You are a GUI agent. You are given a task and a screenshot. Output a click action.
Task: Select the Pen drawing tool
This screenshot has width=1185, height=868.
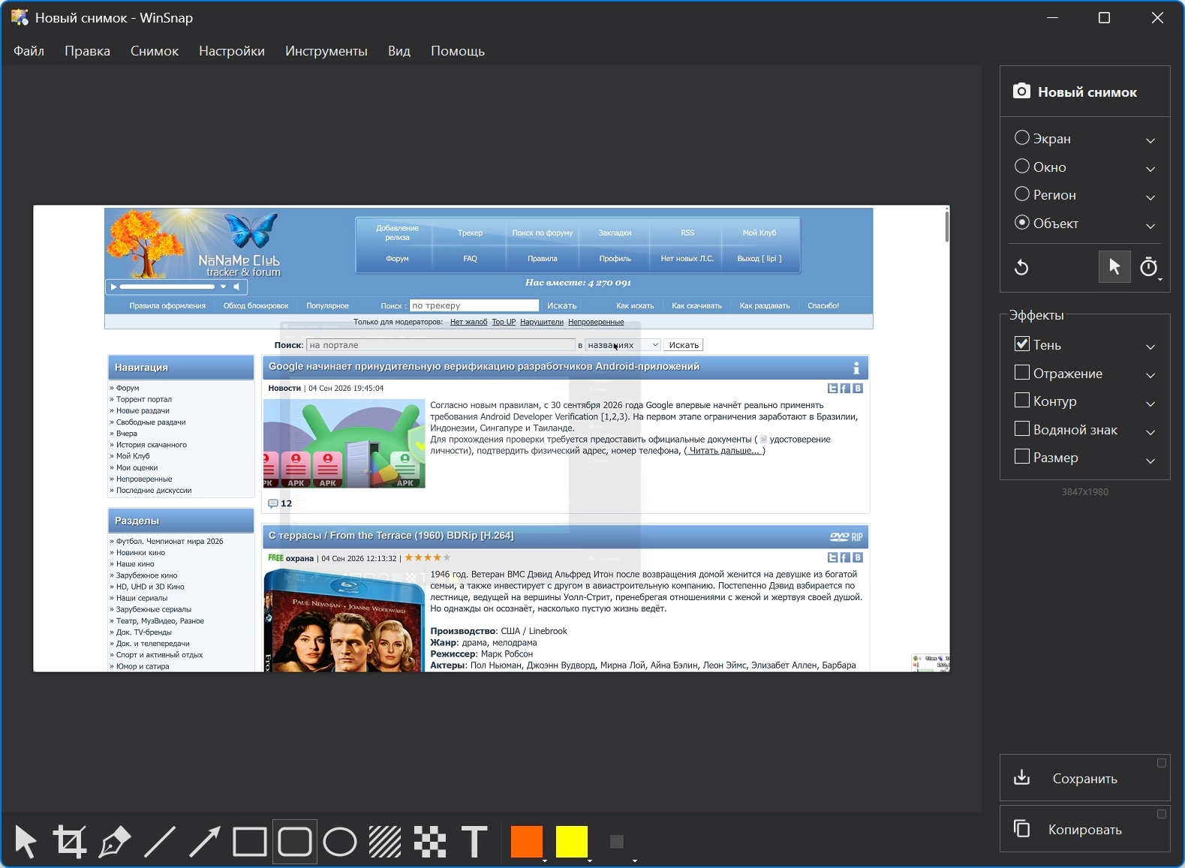(x=114, y=842)
